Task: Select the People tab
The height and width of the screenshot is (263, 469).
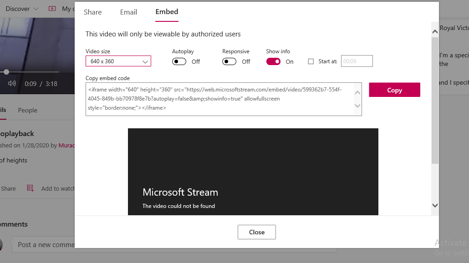Action: 27,110
